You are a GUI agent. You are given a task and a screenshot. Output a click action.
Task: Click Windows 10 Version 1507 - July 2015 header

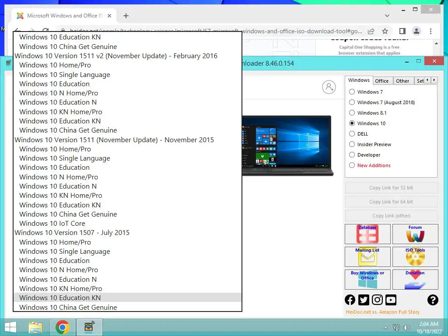tap(127, 233)
